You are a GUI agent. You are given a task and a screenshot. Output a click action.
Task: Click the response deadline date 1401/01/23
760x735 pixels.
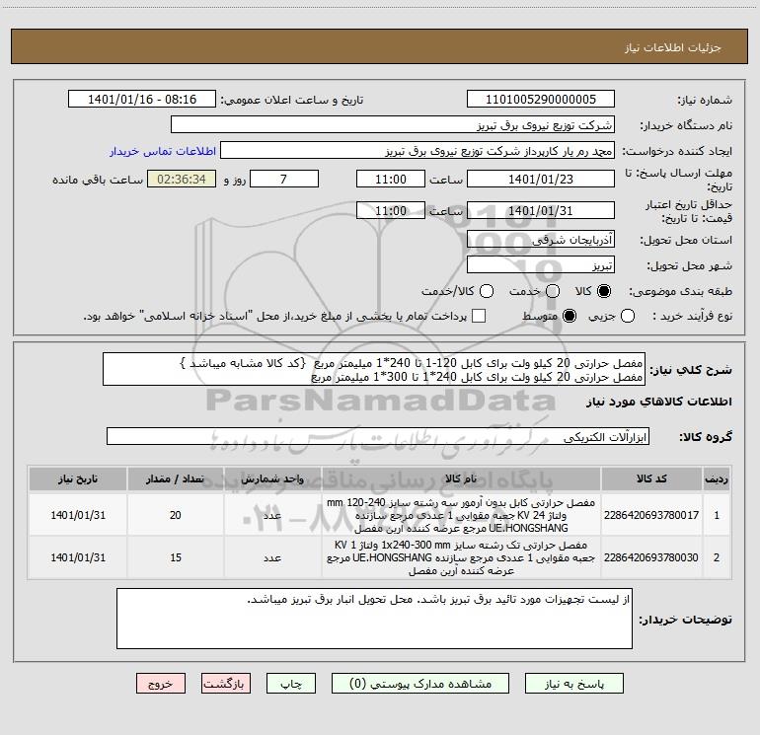point(541,180)
